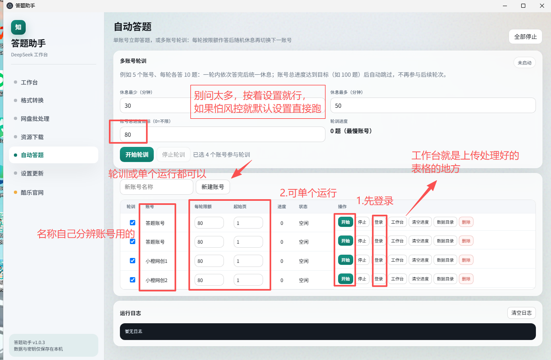Log in to the 小橙网创1 account with 登录
The width and height of the screenshot is (551, 360).
pos(378,260)
